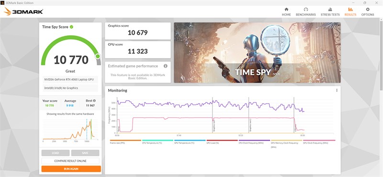Click Intel(R) Iris(R) Xe Graphics
Image resolution: width=383 pixels, height=177 pixels.
[x=70, y=88]
